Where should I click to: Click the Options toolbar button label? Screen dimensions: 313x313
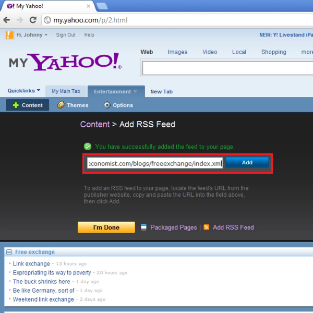click(x=123, y=105)
